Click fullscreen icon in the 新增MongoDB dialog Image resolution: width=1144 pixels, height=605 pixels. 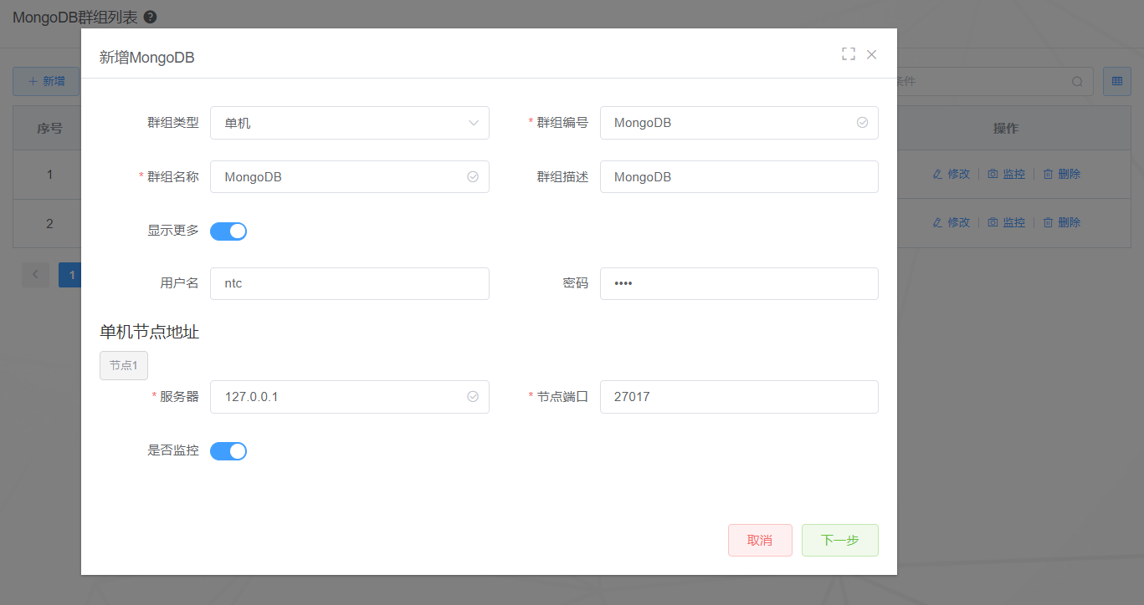coord(849,54)
